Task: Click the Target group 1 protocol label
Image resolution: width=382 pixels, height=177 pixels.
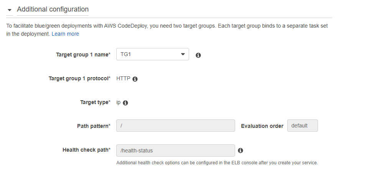Action: [79, 78]
